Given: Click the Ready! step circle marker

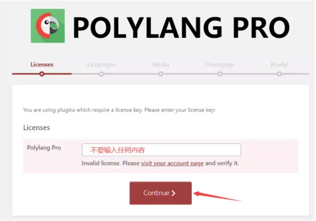Looking at the screenshot, I should pos(280,74).
